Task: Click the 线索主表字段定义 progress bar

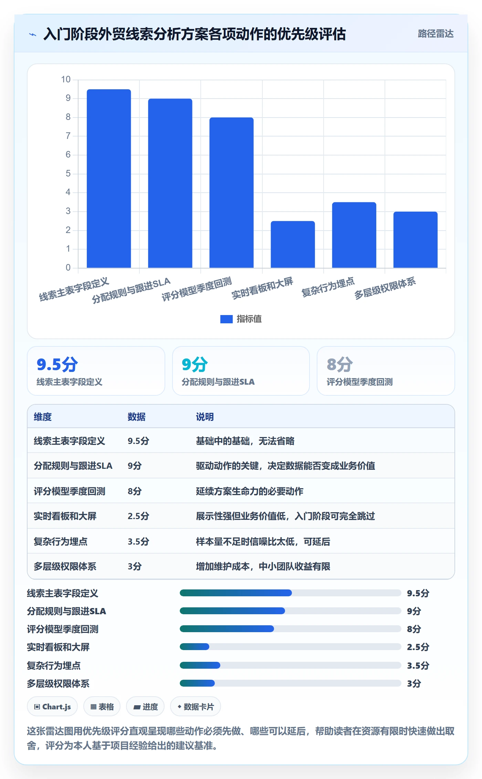Action: (x=290, y=593)
